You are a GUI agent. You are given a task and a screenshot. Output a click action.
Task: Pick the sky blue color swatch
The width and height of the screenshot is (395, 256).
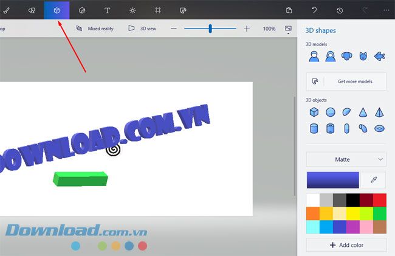(326, 227)
